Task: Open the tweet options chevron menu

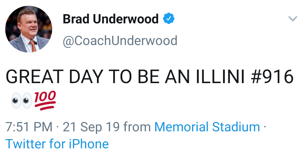Action: click(x=293, y=19)
